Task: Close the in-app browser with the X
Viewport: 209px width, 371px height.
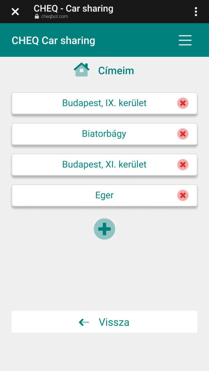Action: tap(15, 11)
